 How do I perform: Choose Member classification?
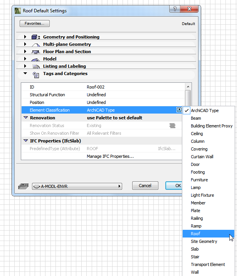pos(208,203)
